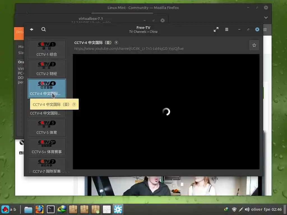
Task: Open the Free-TV hamburger menu
Action: (x=226, y=29)
